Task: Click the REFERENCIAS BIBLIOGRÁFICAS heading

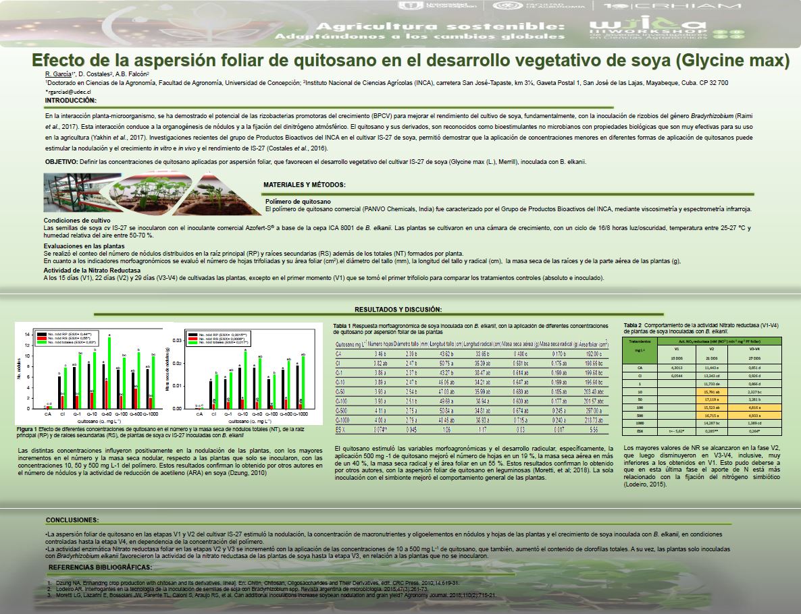Action: click(x=100, y=567)
